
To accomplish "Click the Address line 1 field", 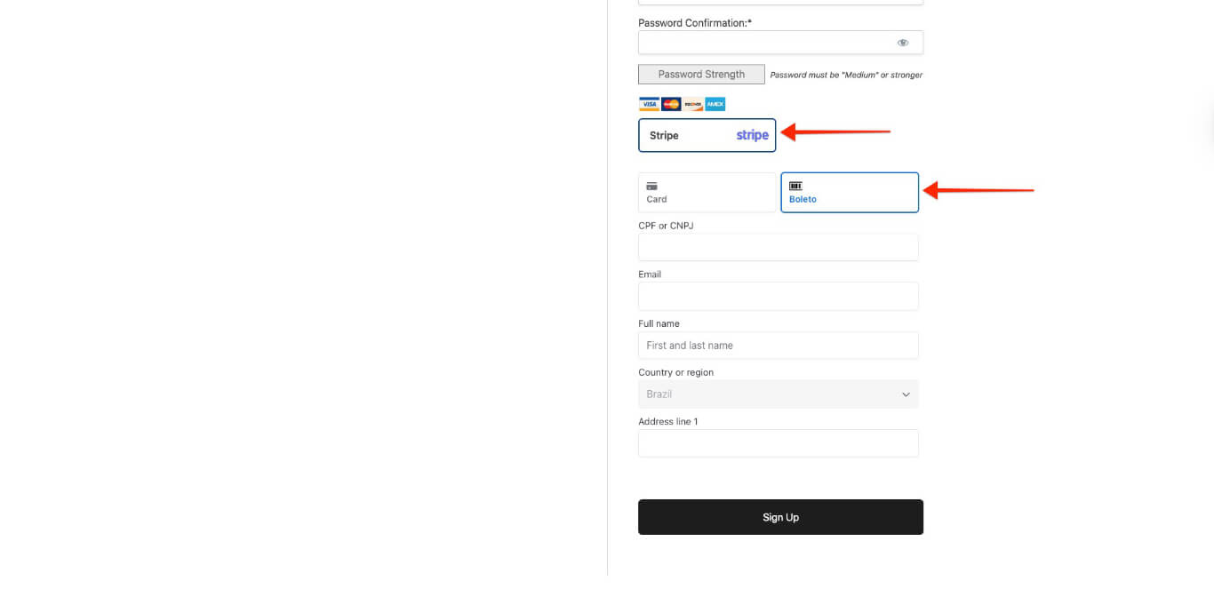I will click(778, 442).
